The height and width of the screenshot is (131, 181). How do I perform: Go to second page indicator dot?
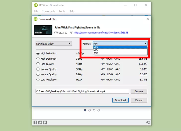[90, 110]
